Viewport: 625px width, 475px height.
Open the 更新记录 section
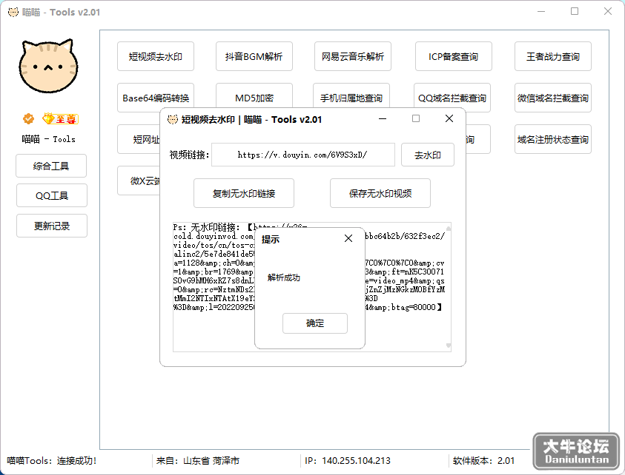(52, 226)
